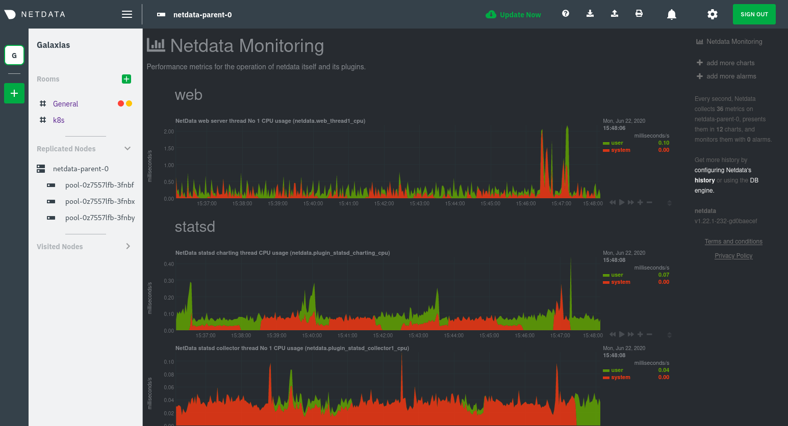Zoom in the web thread chart
The width and height of the screenshot is (788, 426).
click(x=640, y=202)
